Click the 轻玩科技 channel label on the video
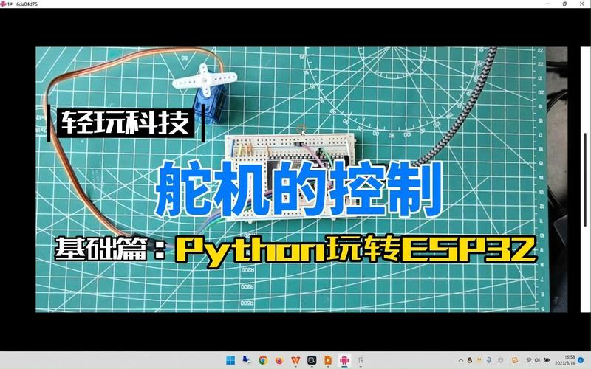The height and width of the screenshot is (369, 591). (126, 123)
